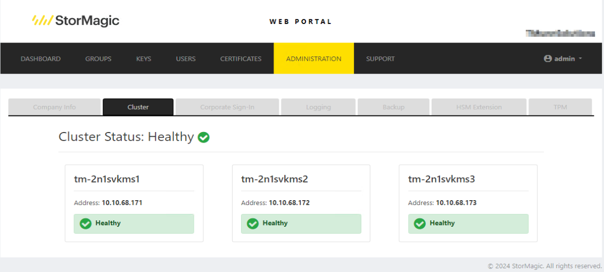Click the healthy check icon for tm-2n1svkms3
This screenshot has width=604, height=272.
coord(420,224)
